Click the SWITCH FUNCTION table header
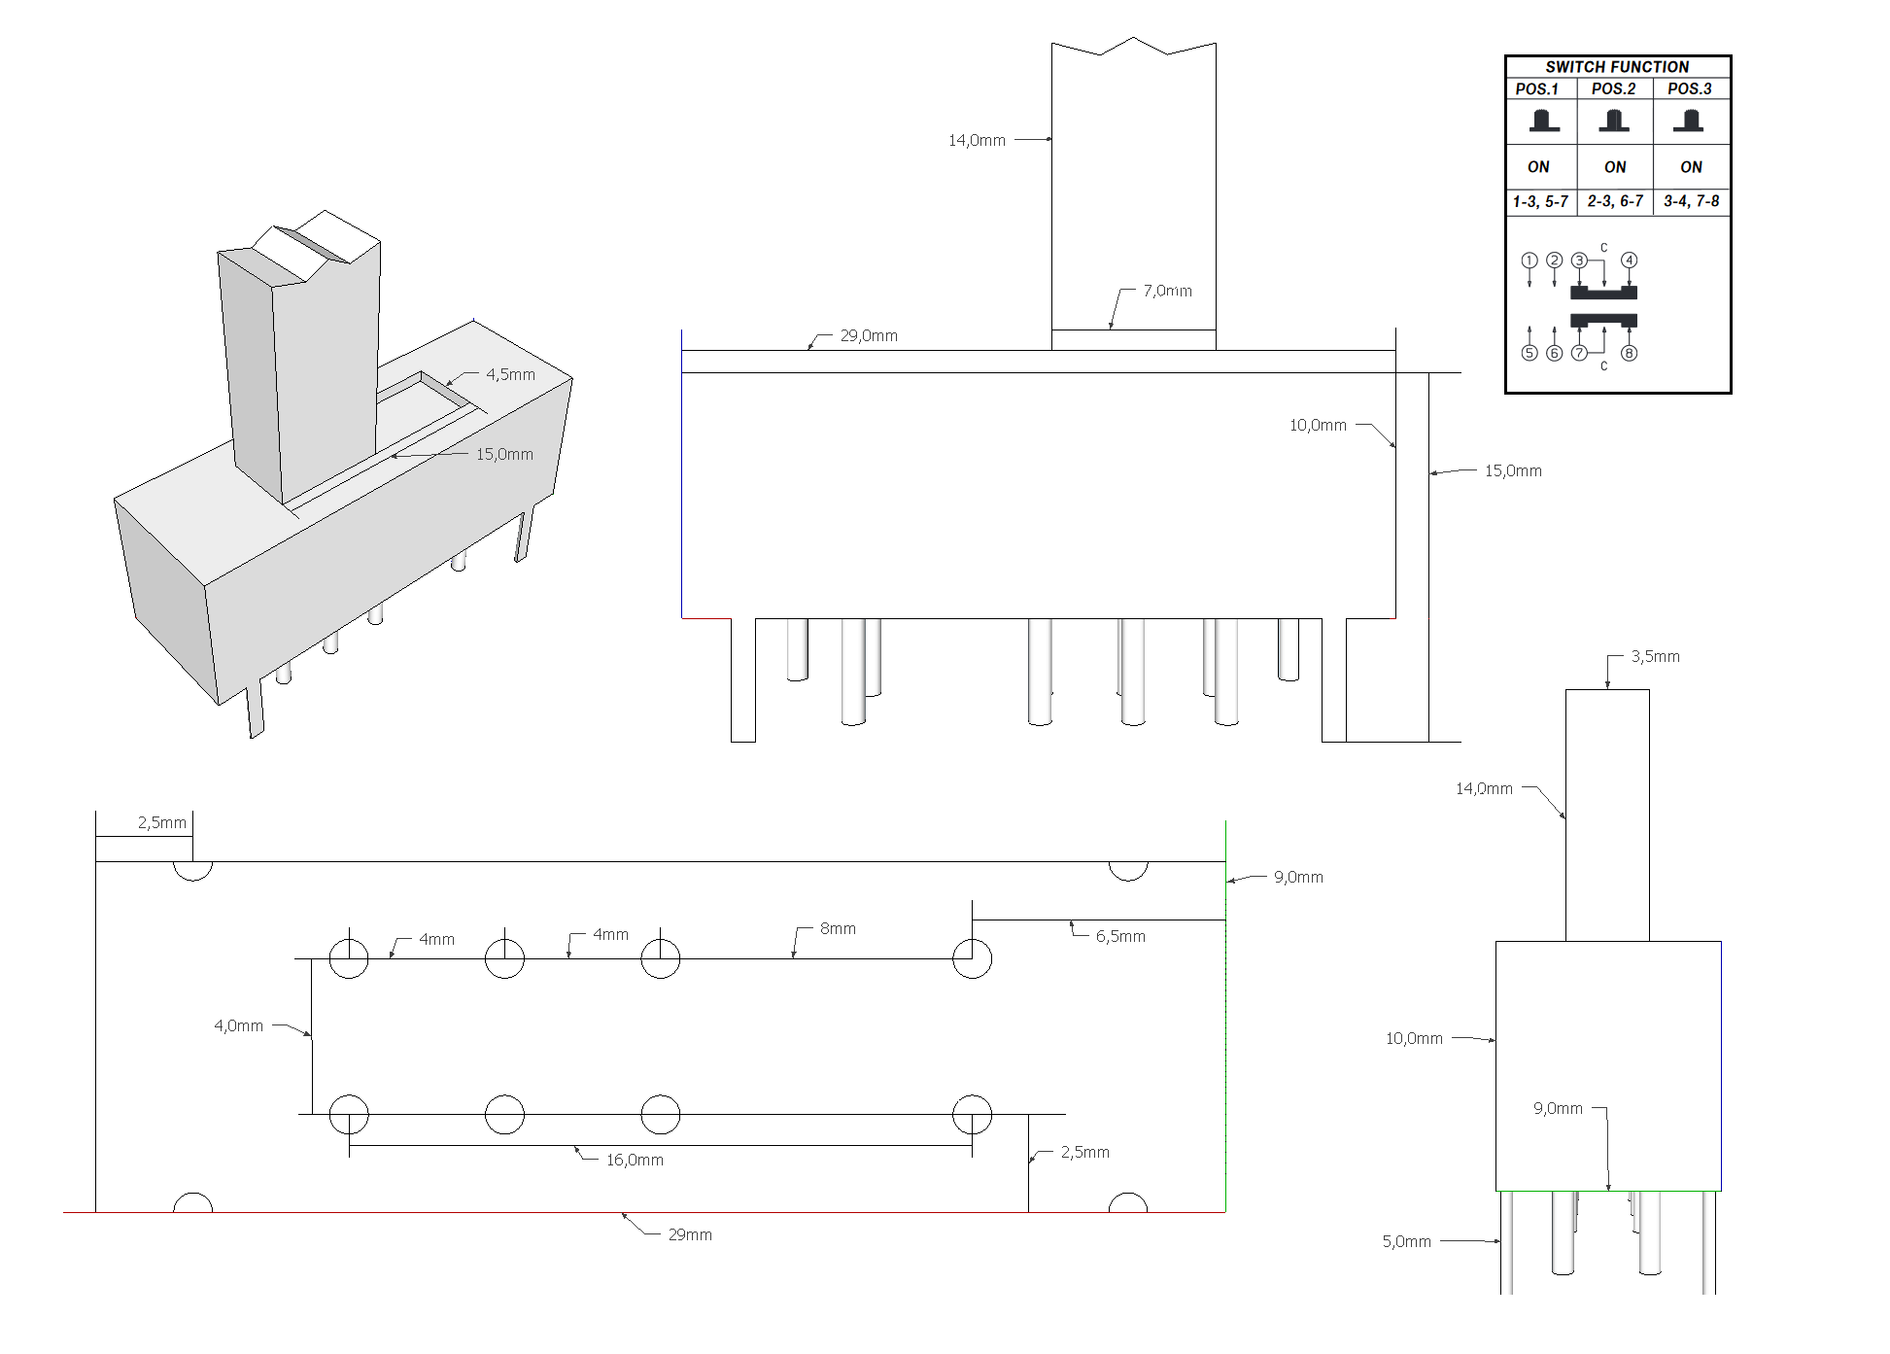1890x1354 pixels. point(1617,67)
